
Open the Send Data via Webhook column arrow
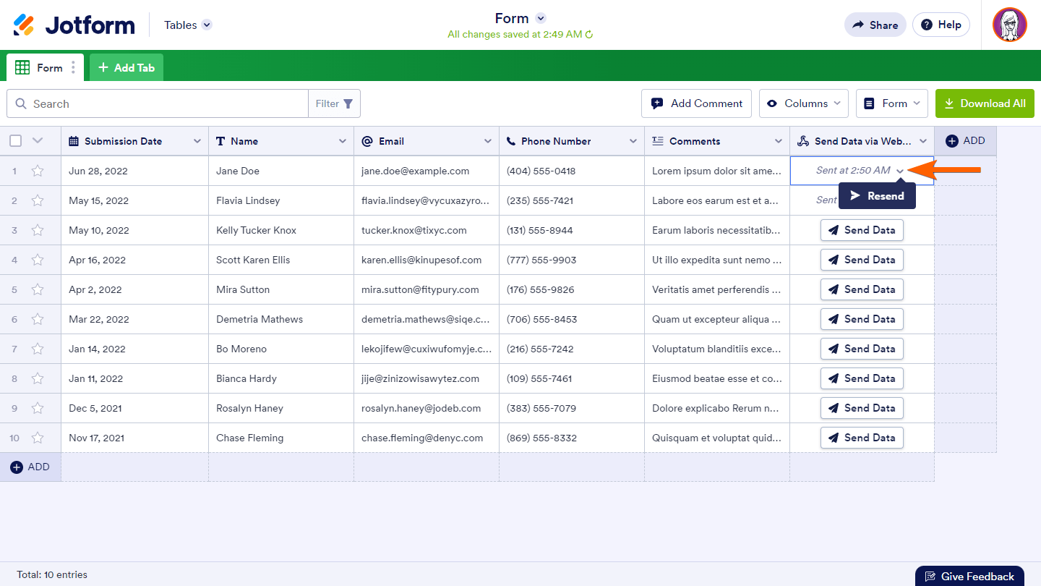pyautogui.click(x=923, y=141)
